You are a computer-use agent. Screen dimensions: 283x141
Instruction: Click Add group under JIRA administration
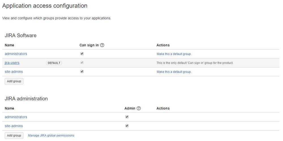[14, 135]
